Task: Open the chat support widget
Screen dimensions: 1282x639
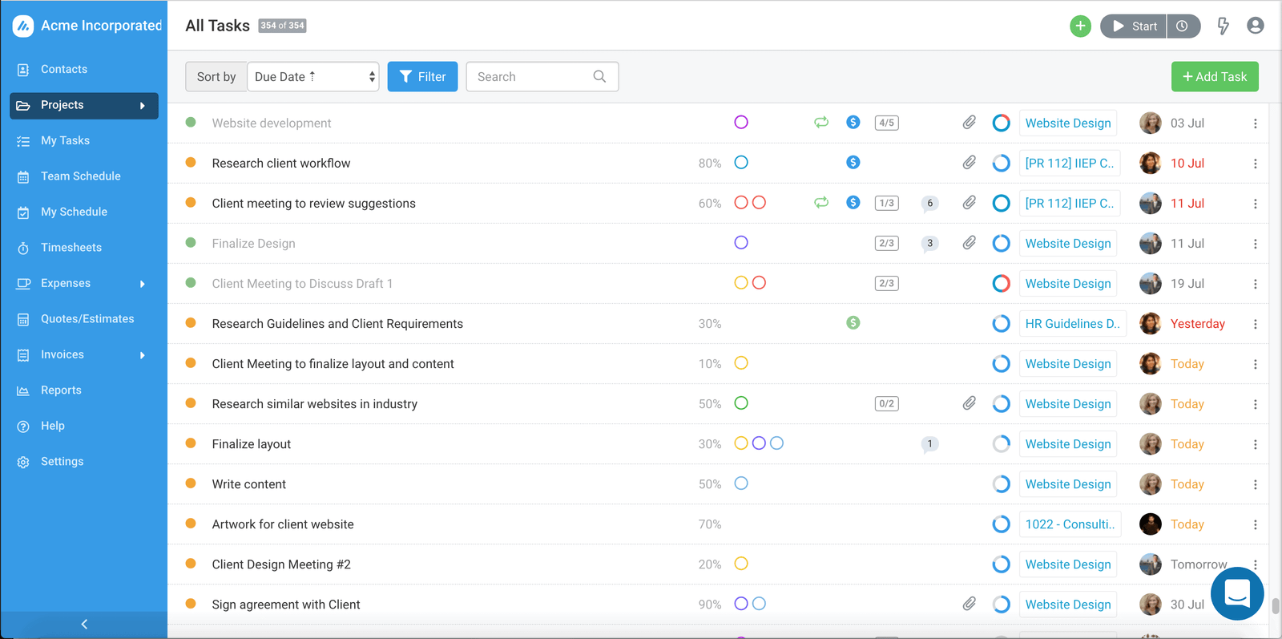Action: [1236, 593]
